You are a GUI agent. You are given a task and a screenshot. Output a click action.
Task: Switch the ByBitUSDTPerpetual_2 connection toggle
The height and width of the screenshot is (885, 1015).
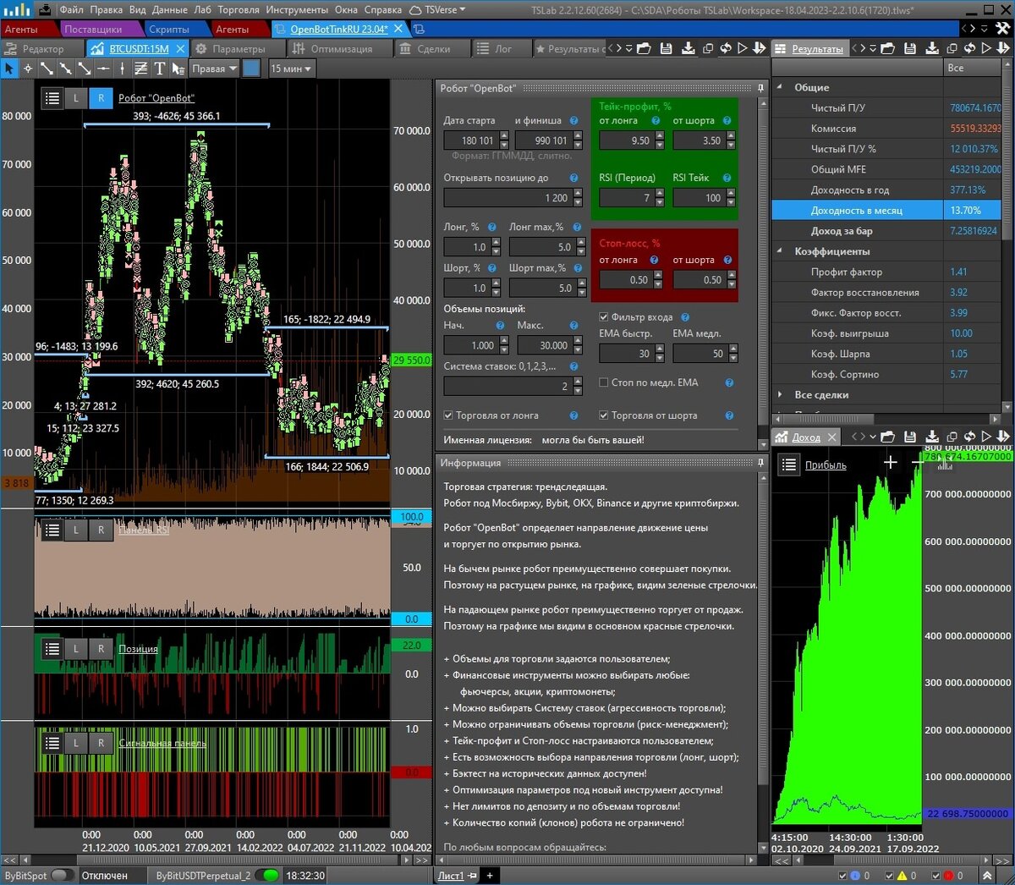coord(268,876)
